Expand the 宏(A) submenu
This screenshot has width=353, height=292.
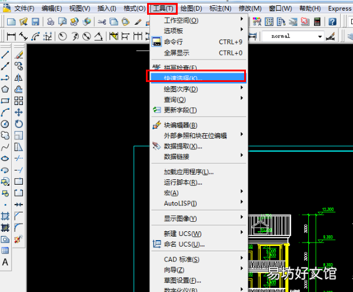[x=198, y=193]
